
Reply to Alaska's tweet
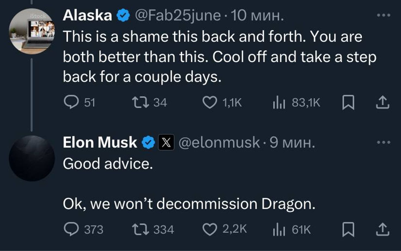point(71,103)
